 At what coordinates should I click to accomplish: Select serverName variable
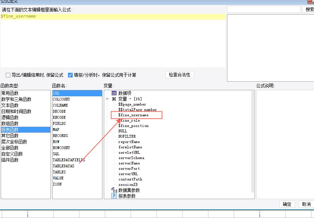point(129,163)
